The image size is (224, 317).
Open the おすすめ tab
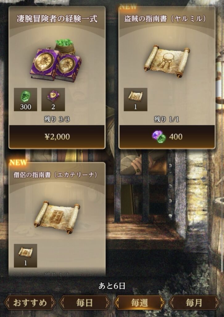[30, 303]
